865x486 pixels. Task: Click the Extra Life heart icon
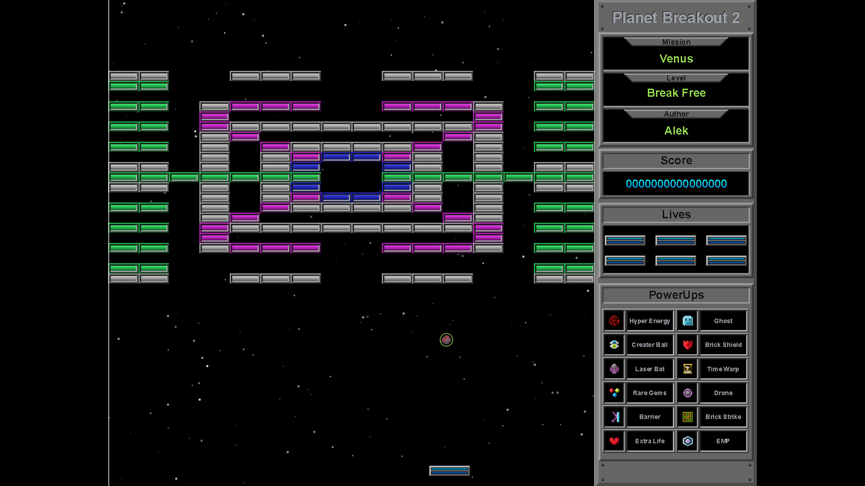point(614,441)
